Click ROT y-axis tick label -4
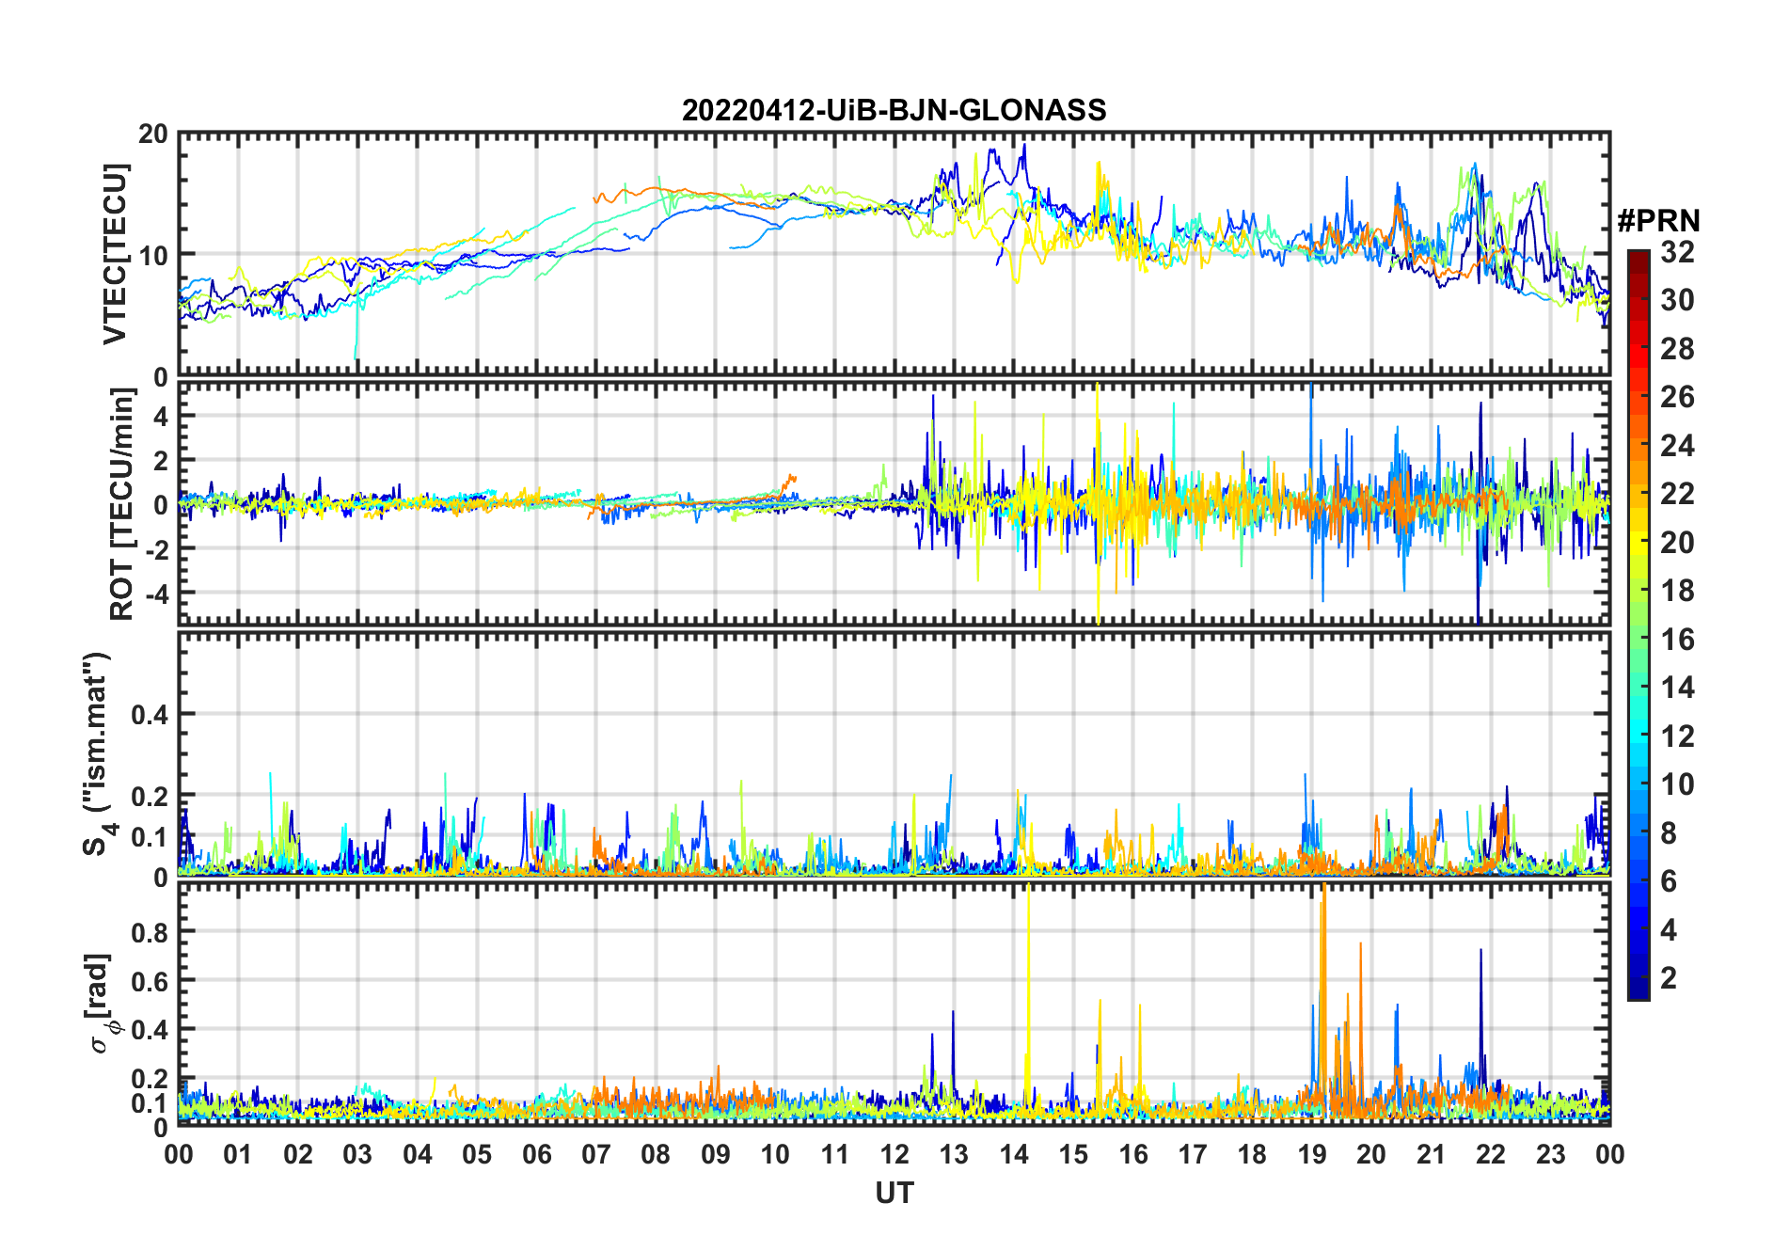Image resolution: width=1789 pixels, height=1251 pixels. (x=156, y=594)
